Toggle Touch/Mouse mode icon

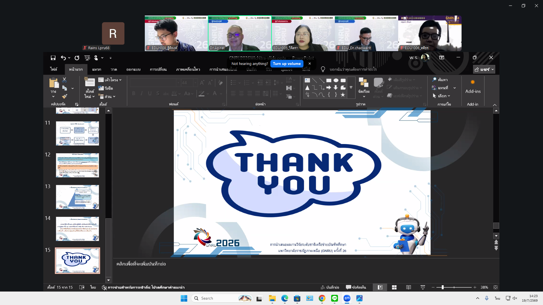96,58
